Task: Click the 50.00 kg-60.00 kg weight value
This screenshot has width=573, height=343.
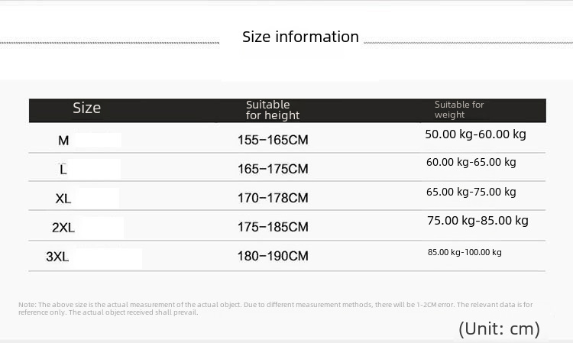Action: (475, 134)
